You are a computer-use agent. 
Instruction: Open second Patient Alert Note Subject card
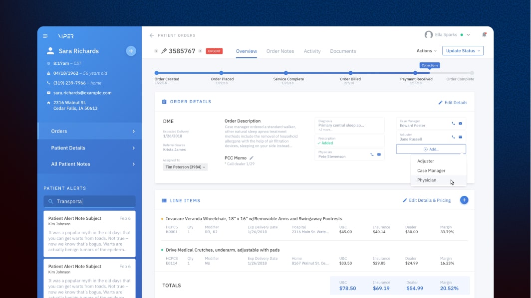pos(90,279)
